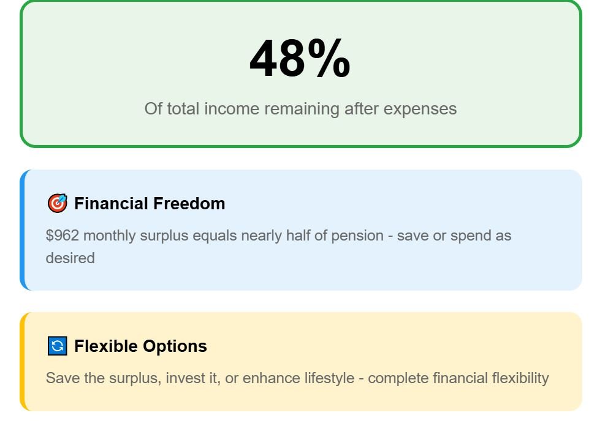The height and width of the screenshot is (429, 597).
Task: Click the refresh arrows icon beside Flexible Options
Action: tap(57, 346)
